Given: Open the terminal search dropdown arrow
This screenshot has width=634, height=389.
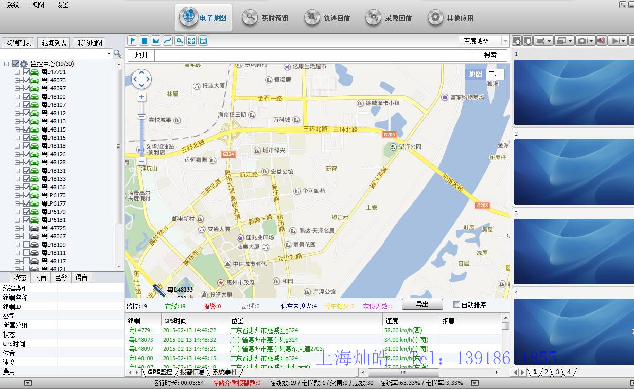Looking at the screenshot, I should click(x=109, y=53).
